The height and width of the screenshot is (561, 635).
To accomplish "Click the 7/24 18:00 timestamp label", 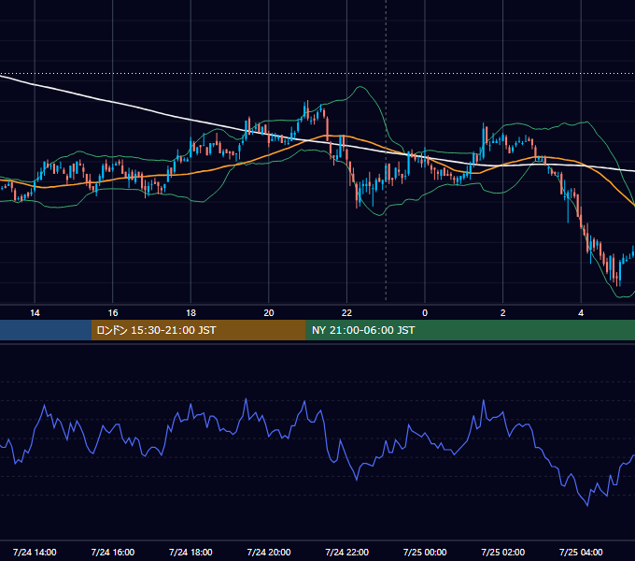I will click(x=190, y=552).
